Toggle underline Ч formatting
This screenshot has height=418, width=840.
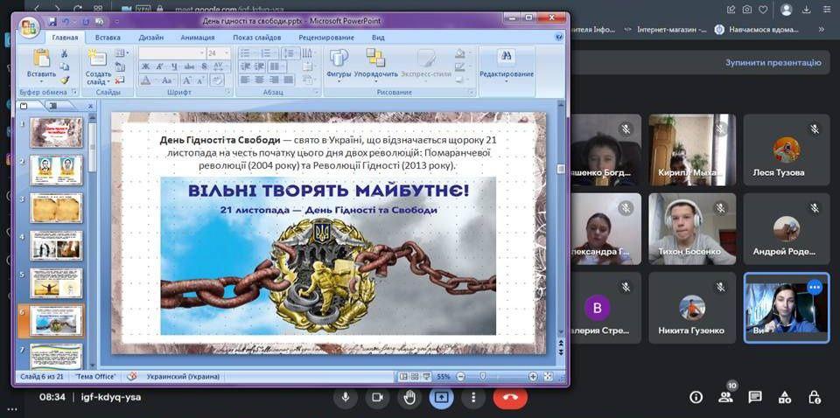tap(174, 67)
